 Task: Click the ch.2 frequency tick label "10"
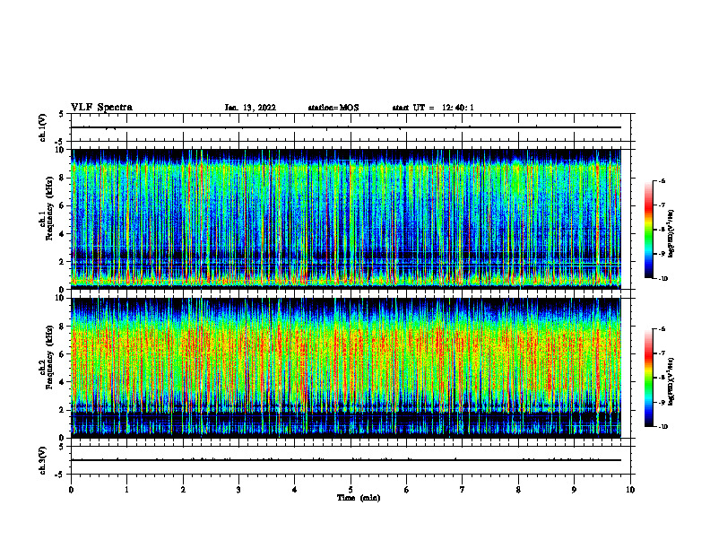pyautogui.click(x=60, y=298)
